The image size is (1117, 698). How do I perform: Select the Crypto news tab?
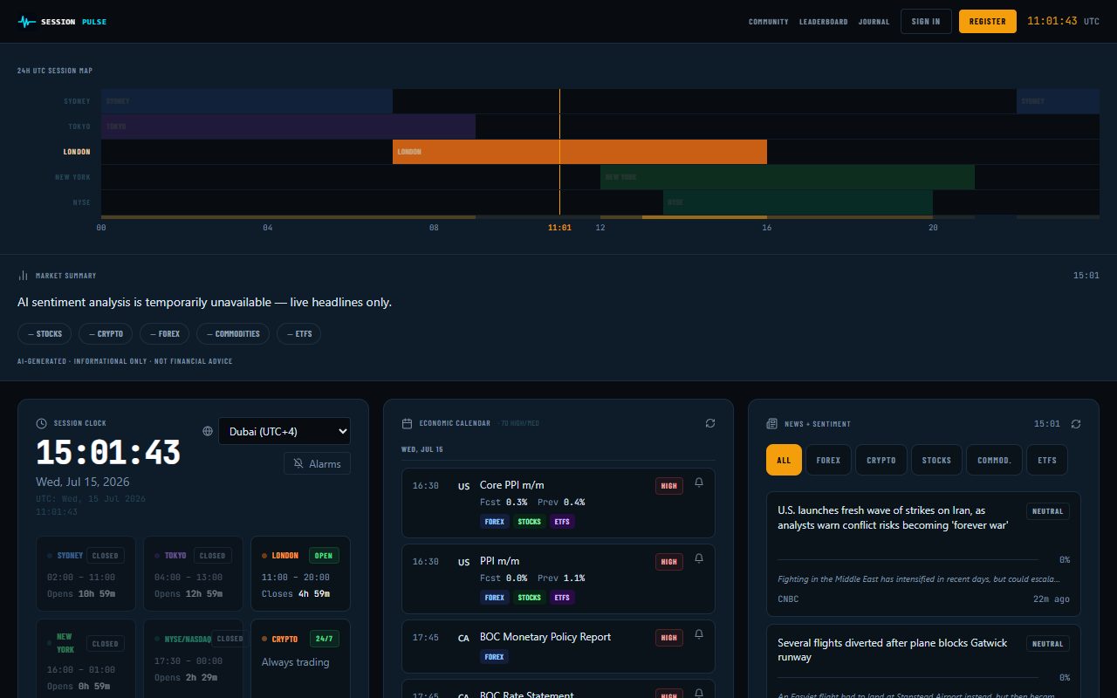(881, 460)
